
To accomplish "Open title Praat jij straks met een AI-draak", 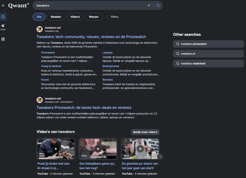I will click(53, 166).
